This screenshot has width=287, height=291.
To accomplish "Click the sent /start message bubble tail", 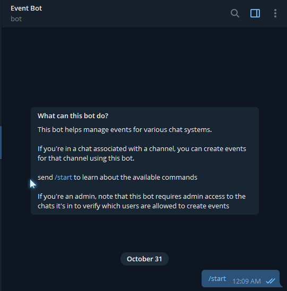I will pyautogui.click(x=281, y=285).
